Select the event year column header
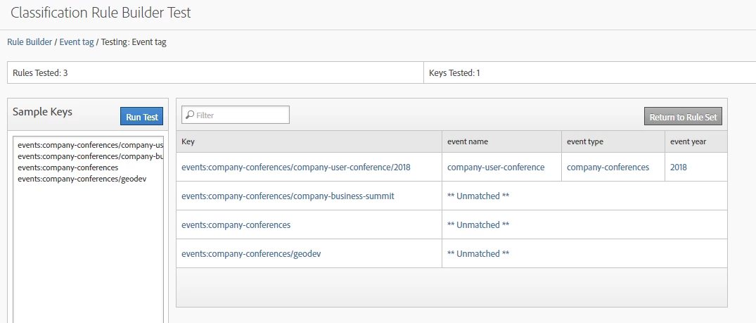Image resolution: width=756 pixels, height=323 pixels. (x=688, y=141)
